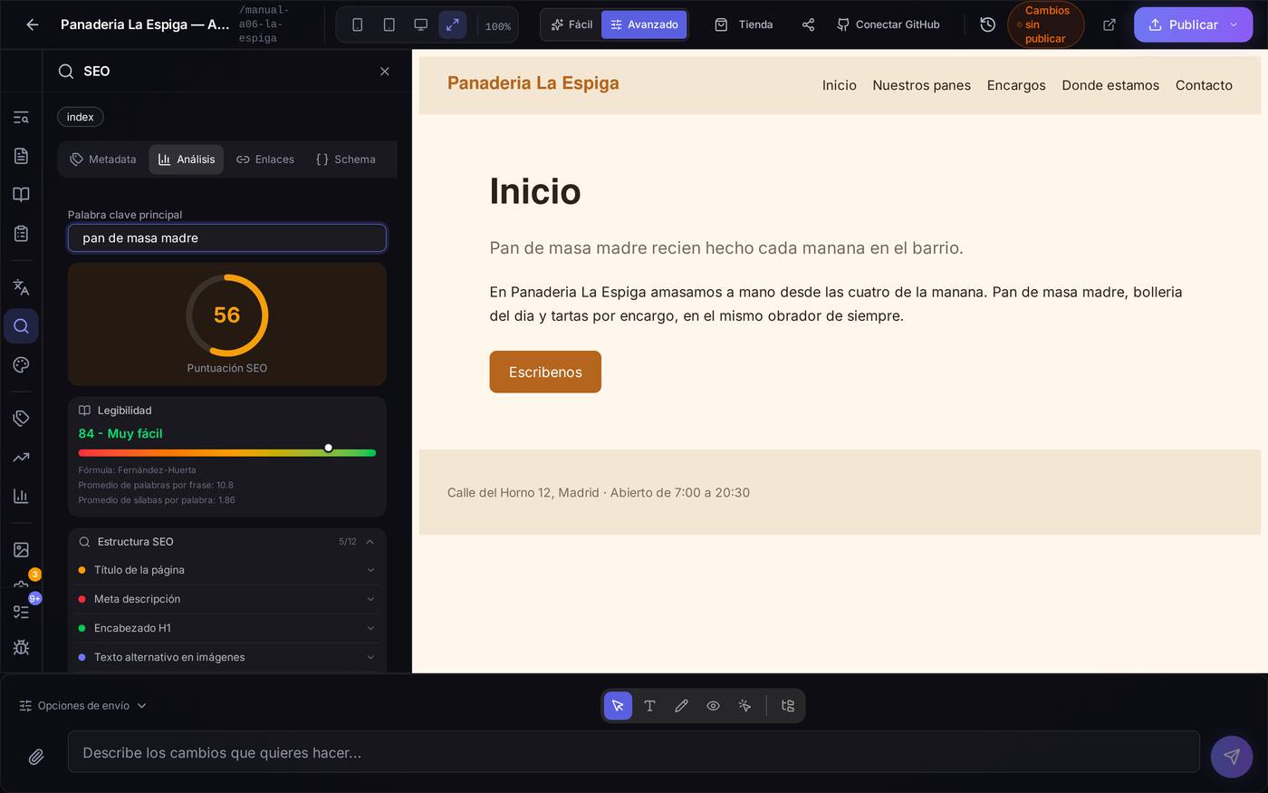
Task: Open the pages document icon in sidebar
Action: coord(21,156)
